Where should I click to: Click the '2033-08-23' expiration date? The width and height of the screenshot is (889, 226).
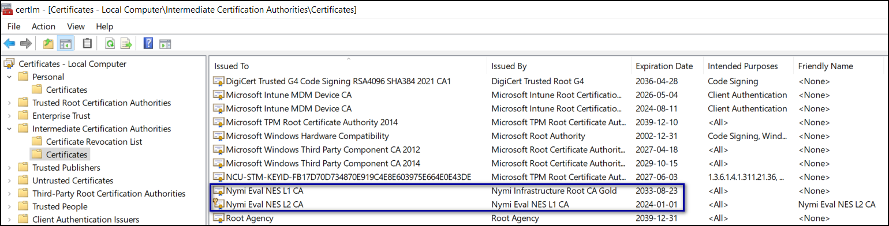(656, 190)
